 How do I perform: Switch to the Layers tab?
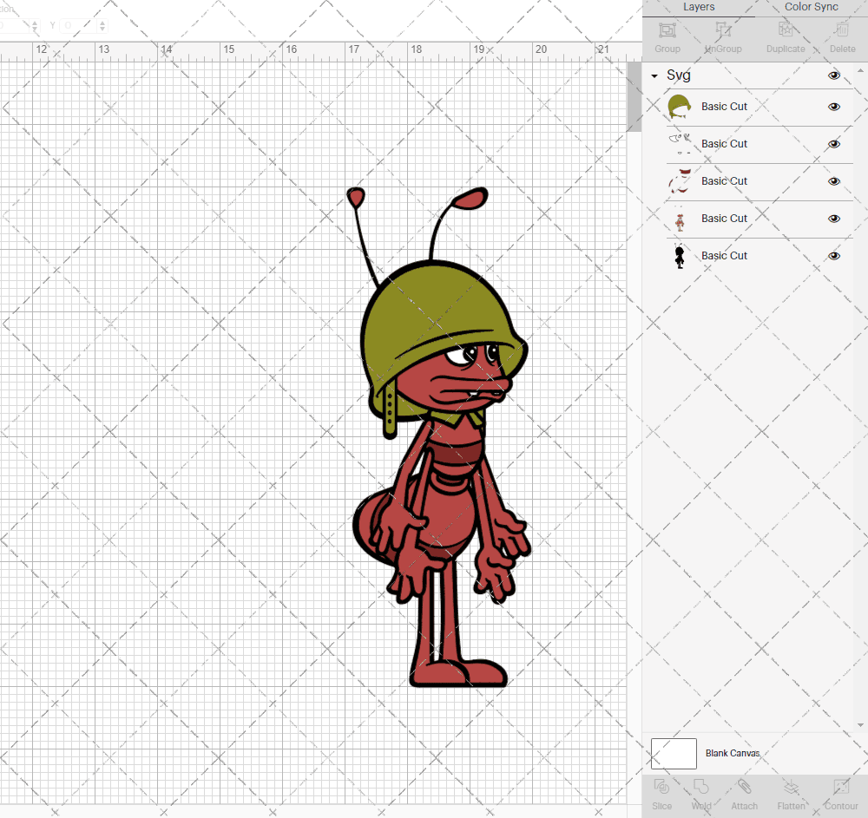point(699,7)
